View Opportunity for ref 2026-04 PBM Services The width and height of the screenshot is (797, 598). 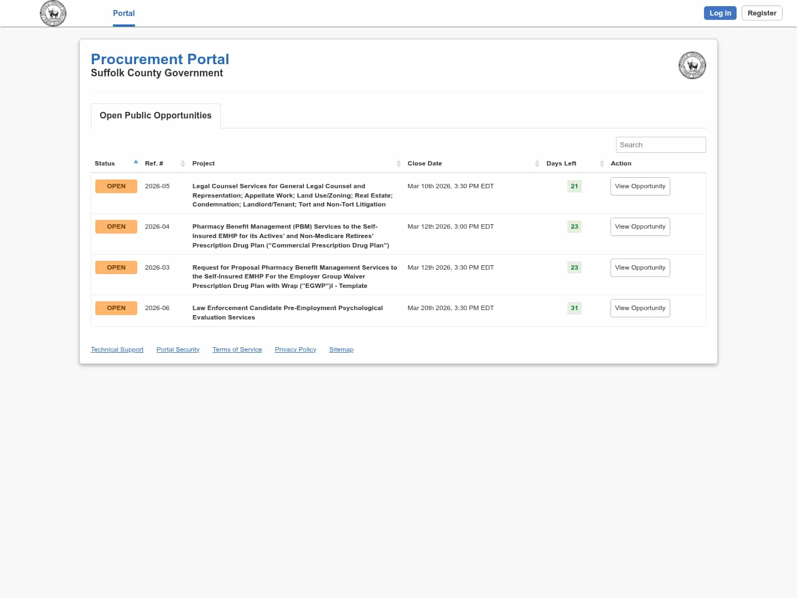coord(640,227)
